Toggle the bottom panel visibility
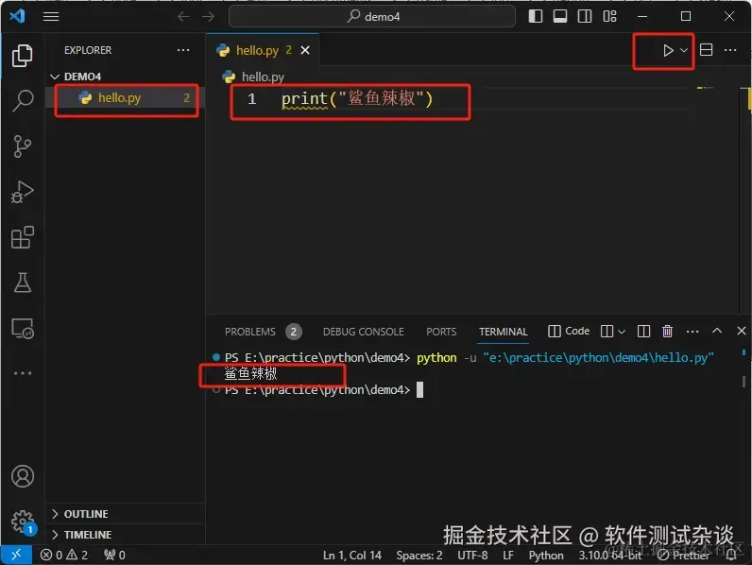Screen dimensions: 752x565 click(x=559, y=16)
